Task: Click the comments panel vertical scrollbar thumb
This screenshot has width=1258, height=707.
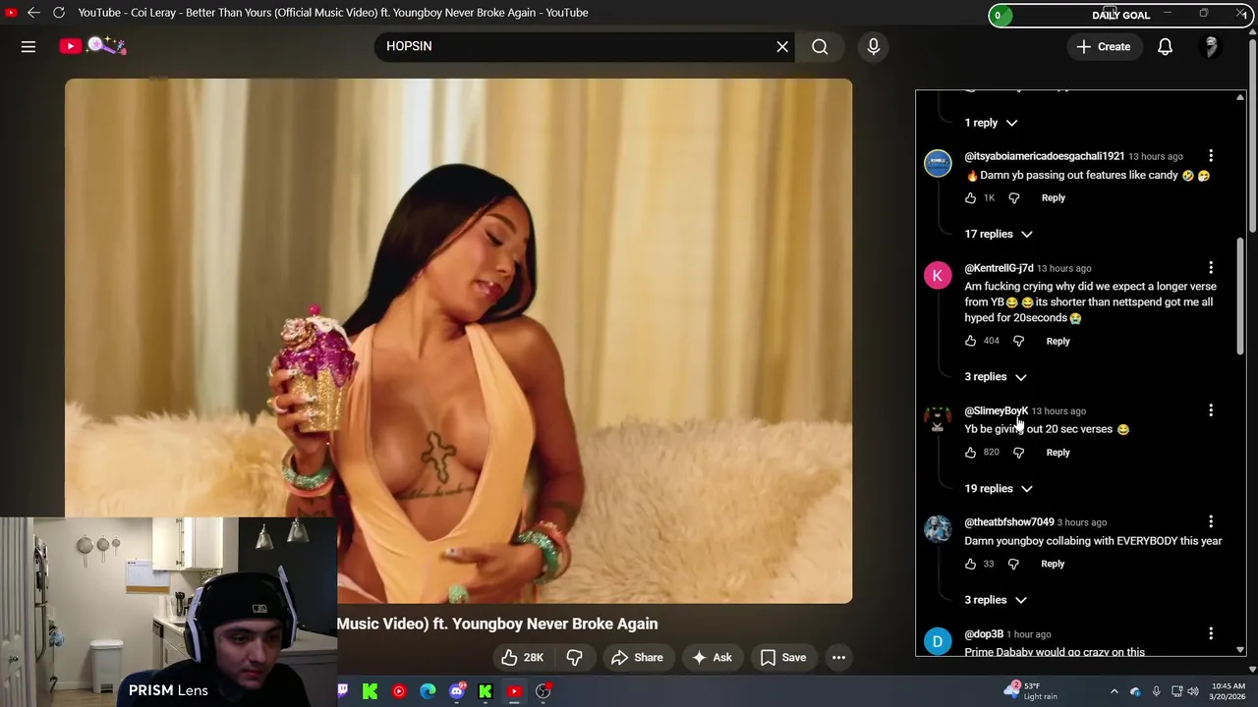Action: [1240, 295]
